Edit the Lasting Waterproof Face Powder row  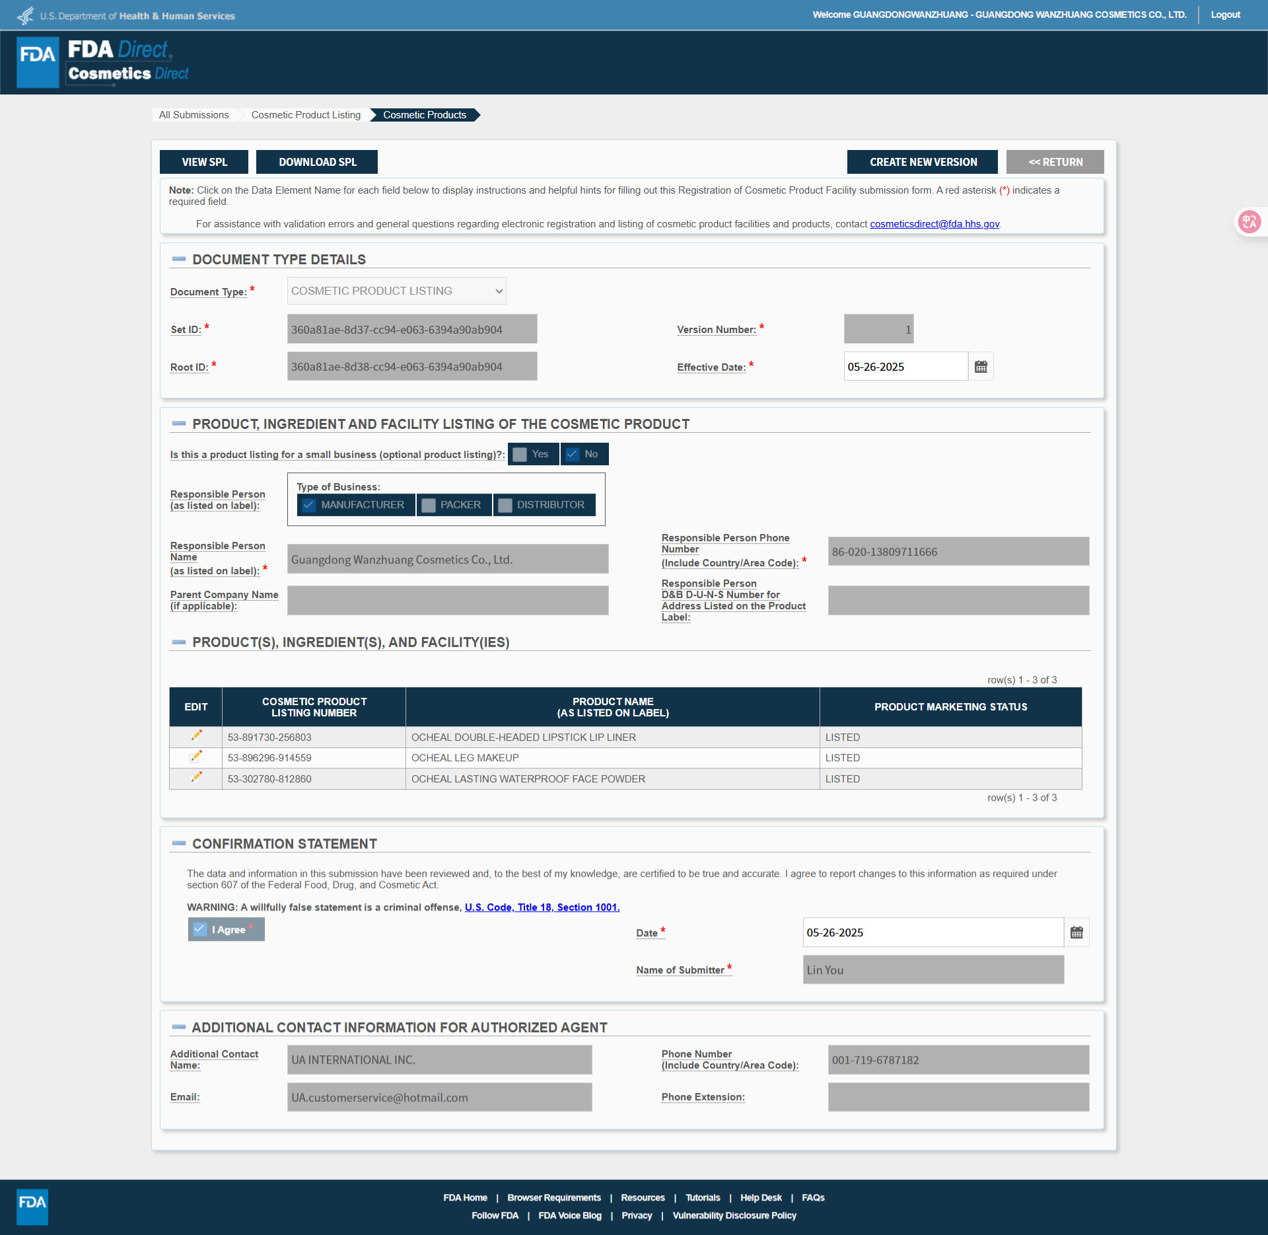tap(196, 777)
